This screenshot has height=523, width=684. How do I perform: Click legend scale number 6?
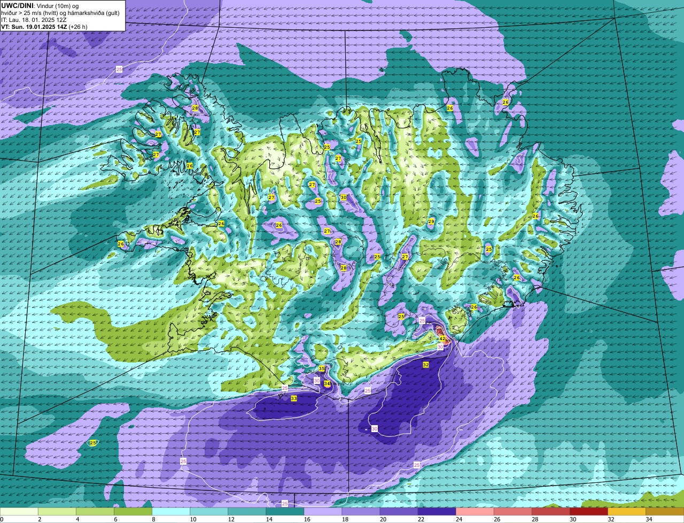pos(115,519)
